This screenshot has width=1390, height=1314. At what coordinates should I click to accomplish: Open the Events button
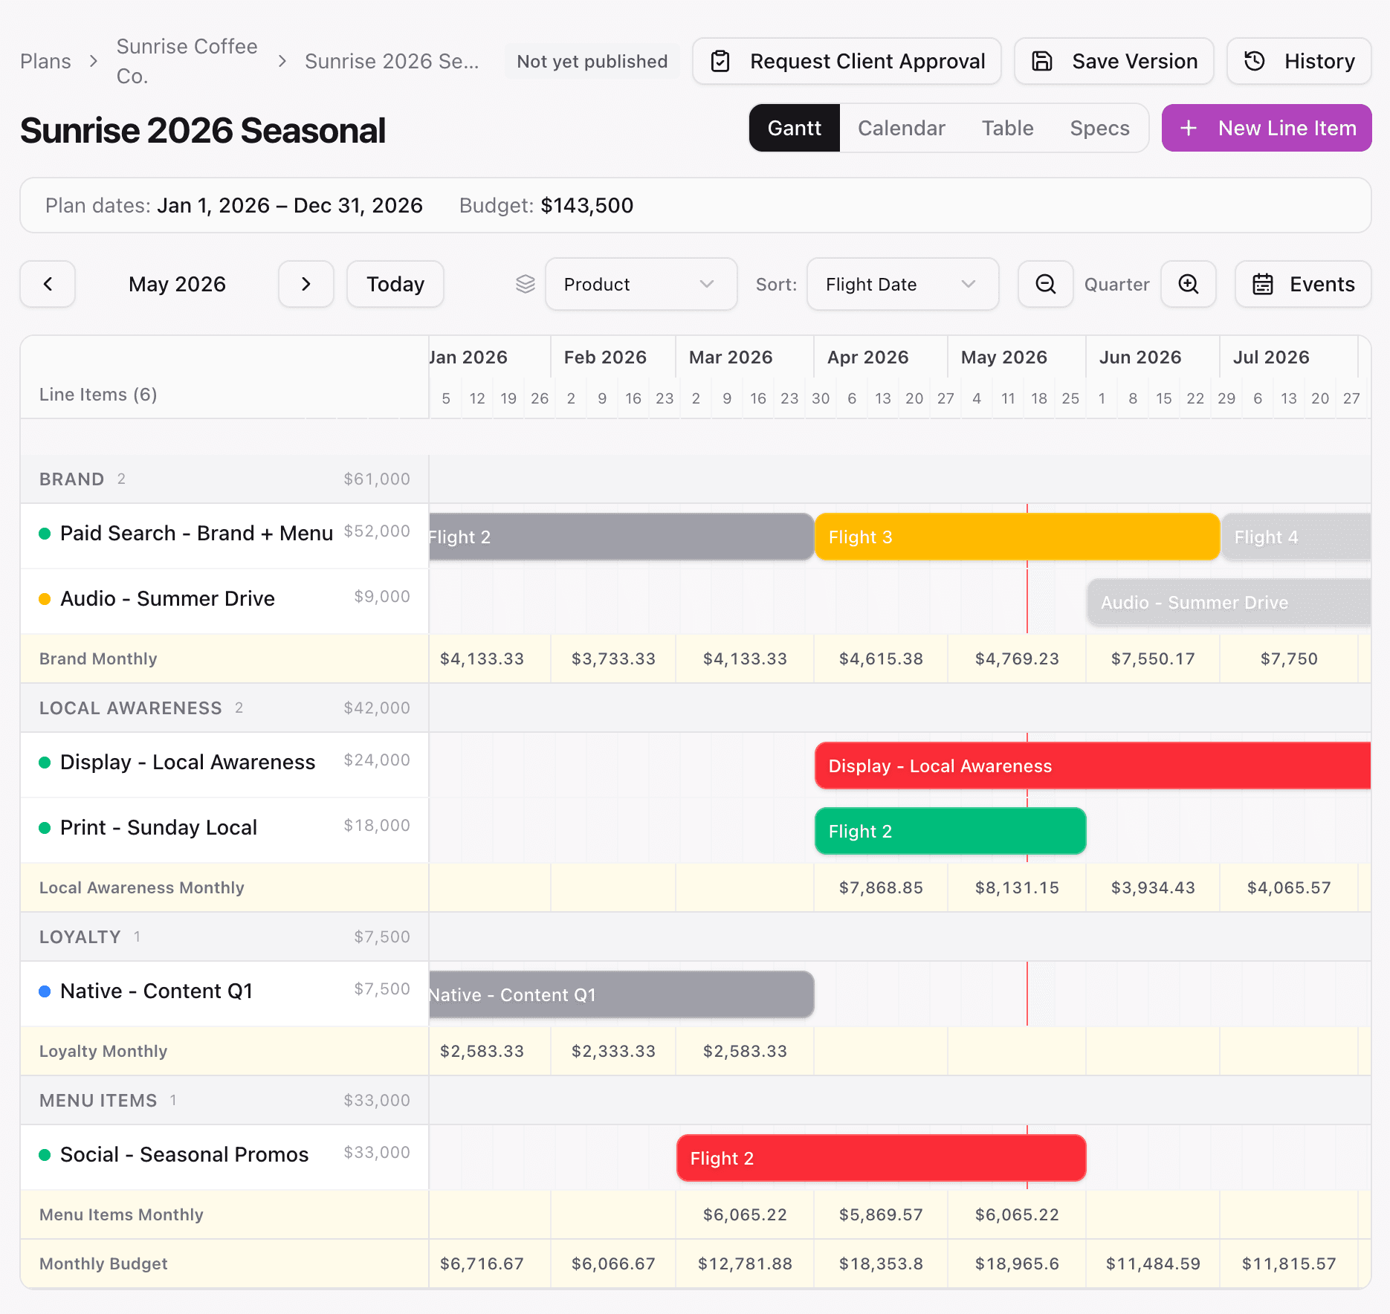pyautogui.click(x=1303, y=284)
